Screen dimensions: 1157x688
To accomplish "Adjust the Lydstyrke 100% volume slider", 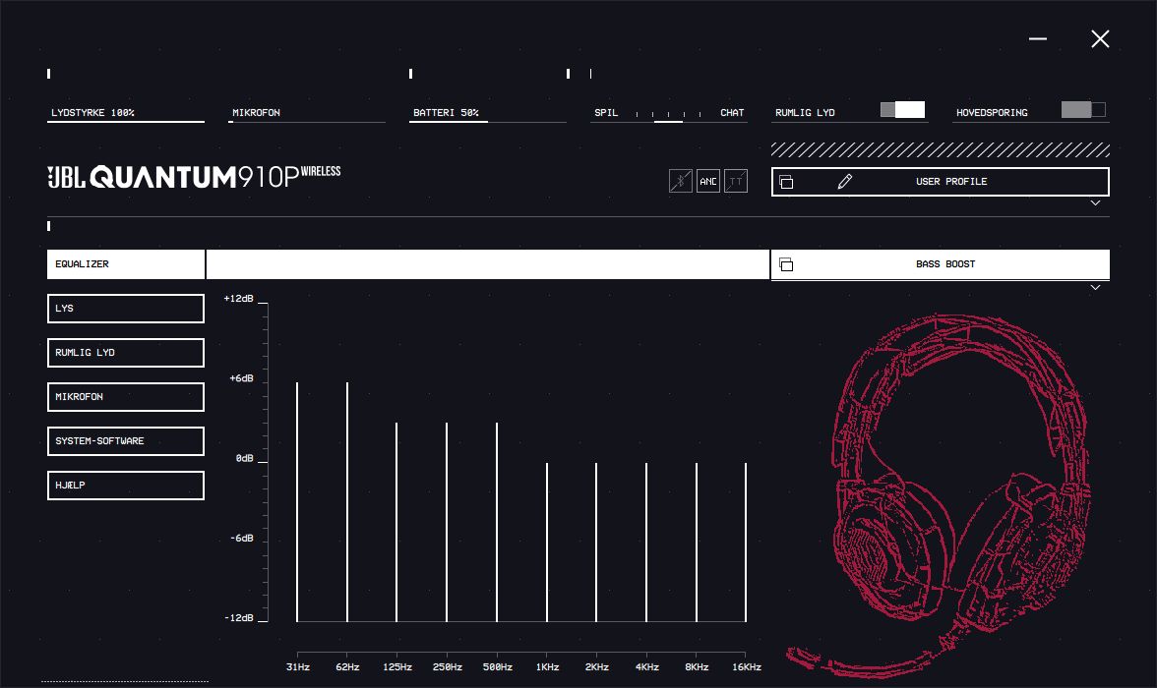I will 126,114.
